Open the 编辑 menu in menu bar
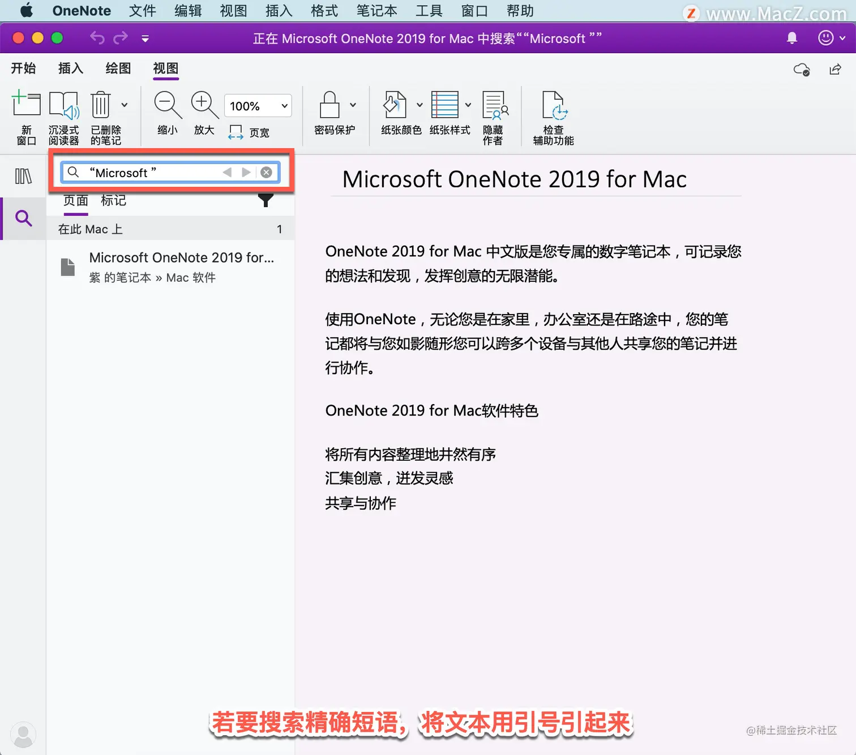The image size is (856, 755). coord(188,10)
